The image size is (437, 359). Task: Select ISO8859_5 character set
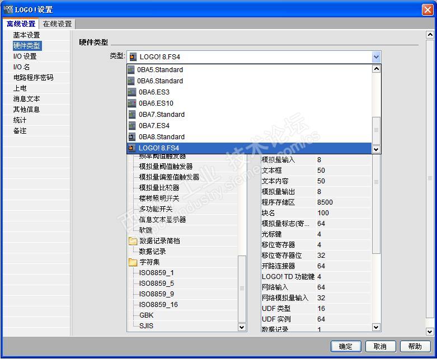tap(156, 284)
